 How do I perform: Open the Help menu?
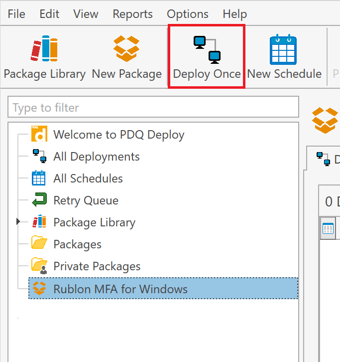point(234,14)
